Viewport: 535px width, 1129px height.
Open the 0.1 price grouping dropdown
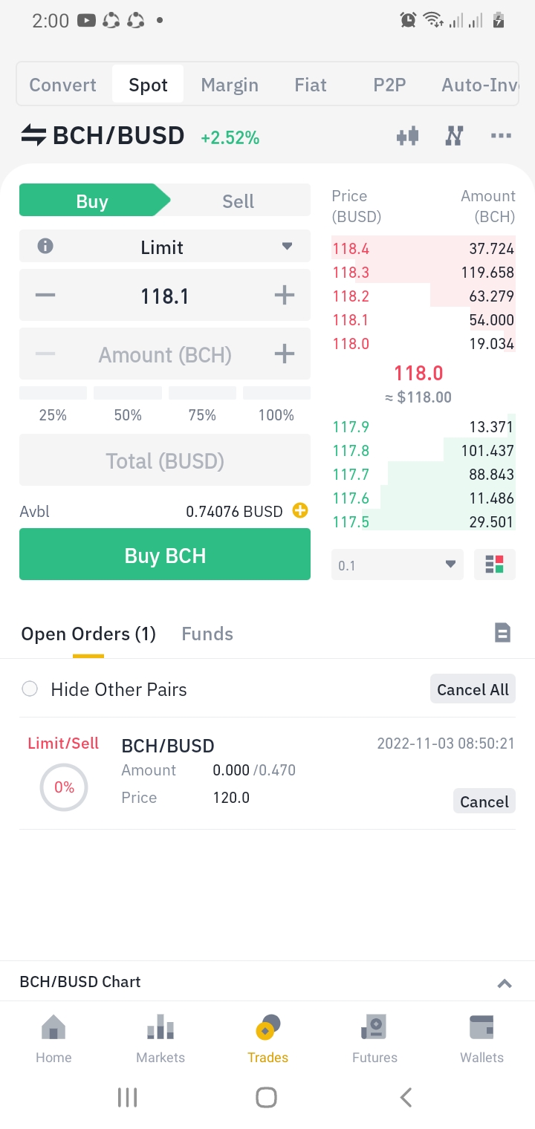pos(398,564)
